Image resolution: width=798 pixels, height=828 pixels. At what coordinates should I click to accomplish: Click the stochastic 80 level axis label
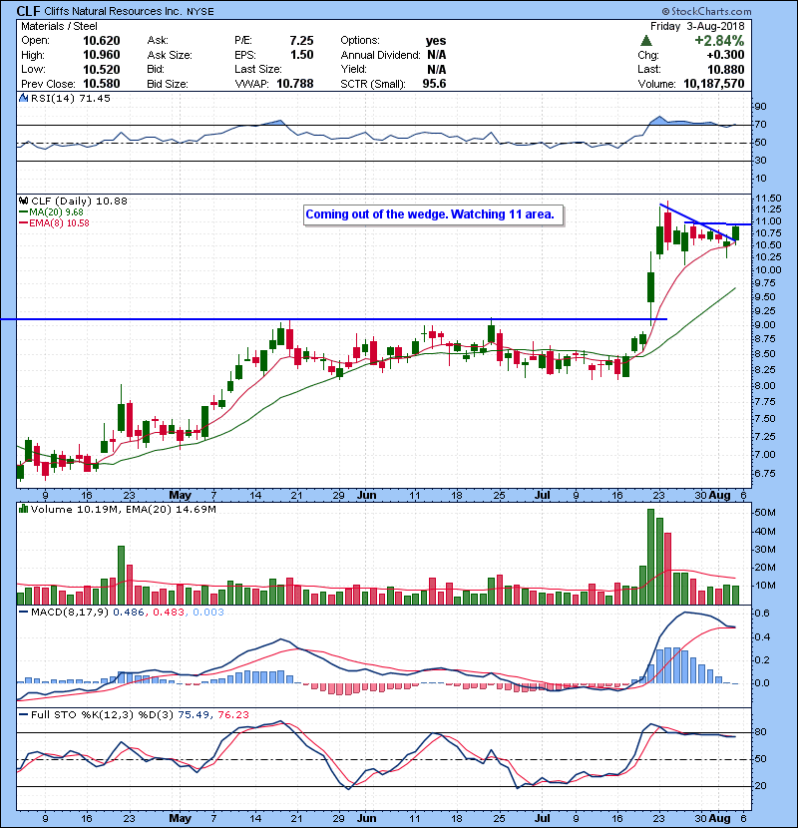760,732
